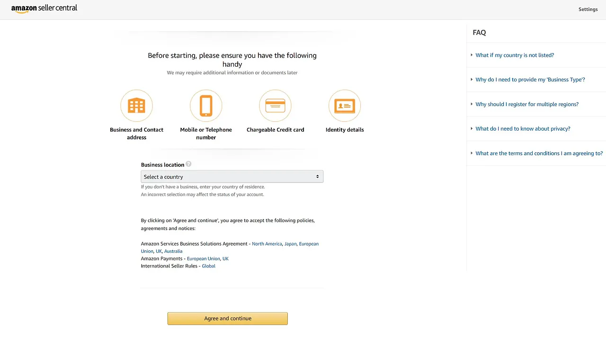Click the Amazon Seller Central logo
606x363 pixels.
point(44,9)
